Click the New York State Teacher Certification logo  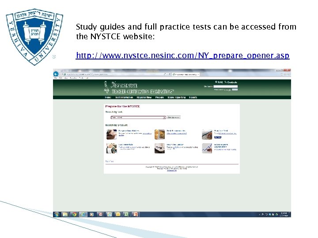coord(139,88)
